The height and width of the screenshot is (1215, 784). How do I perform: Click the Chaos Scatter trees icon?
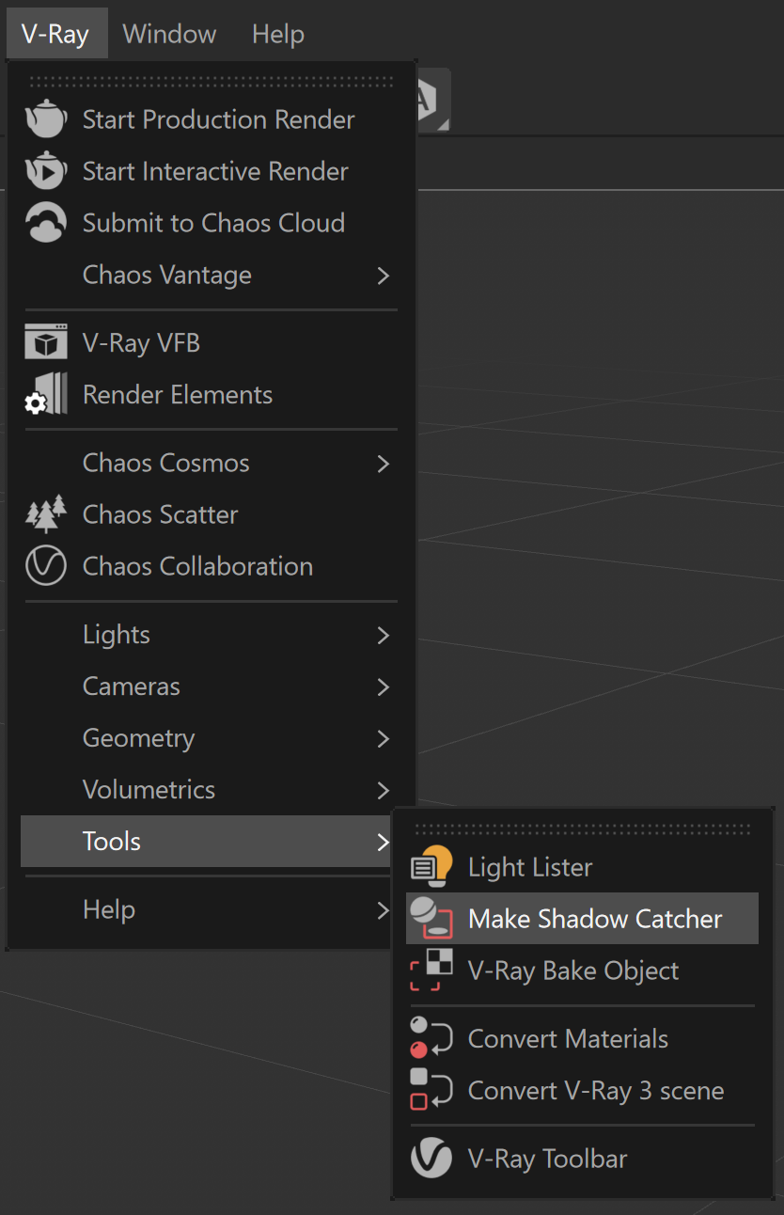(x=46, y=514)
